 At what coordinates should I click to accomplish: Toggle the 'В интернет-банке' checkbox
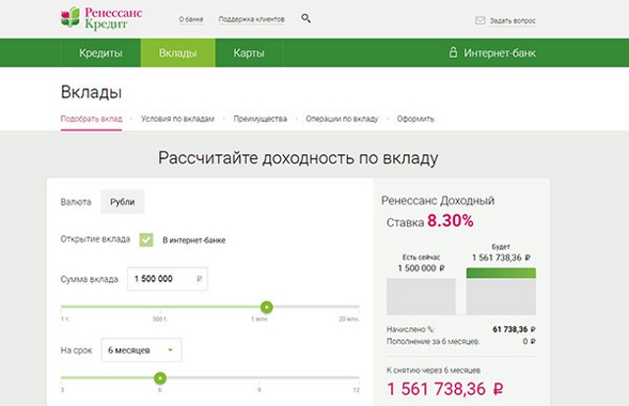click(146, 240)
